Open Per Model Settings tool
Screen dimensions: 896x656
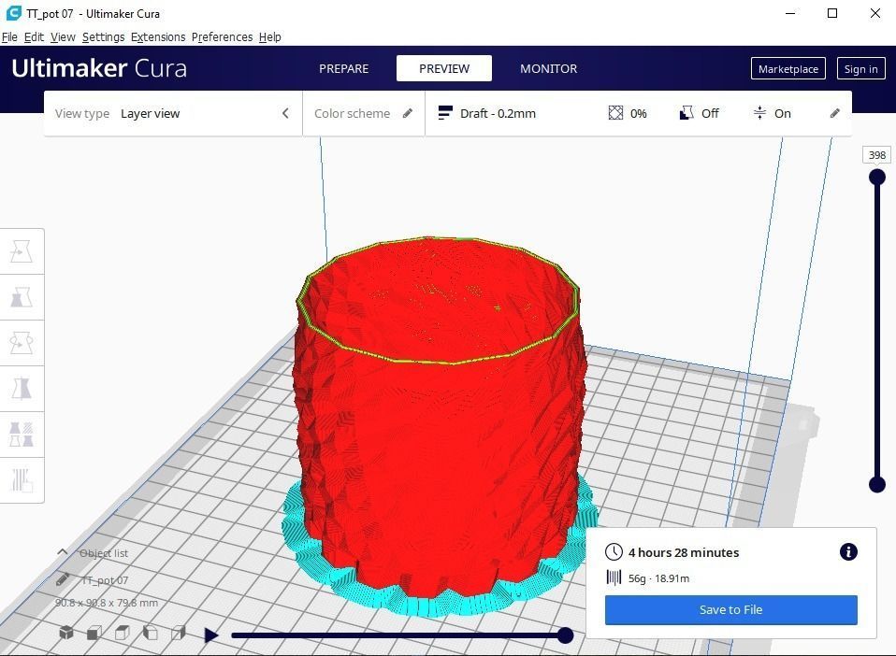click(x=22, y=434)
